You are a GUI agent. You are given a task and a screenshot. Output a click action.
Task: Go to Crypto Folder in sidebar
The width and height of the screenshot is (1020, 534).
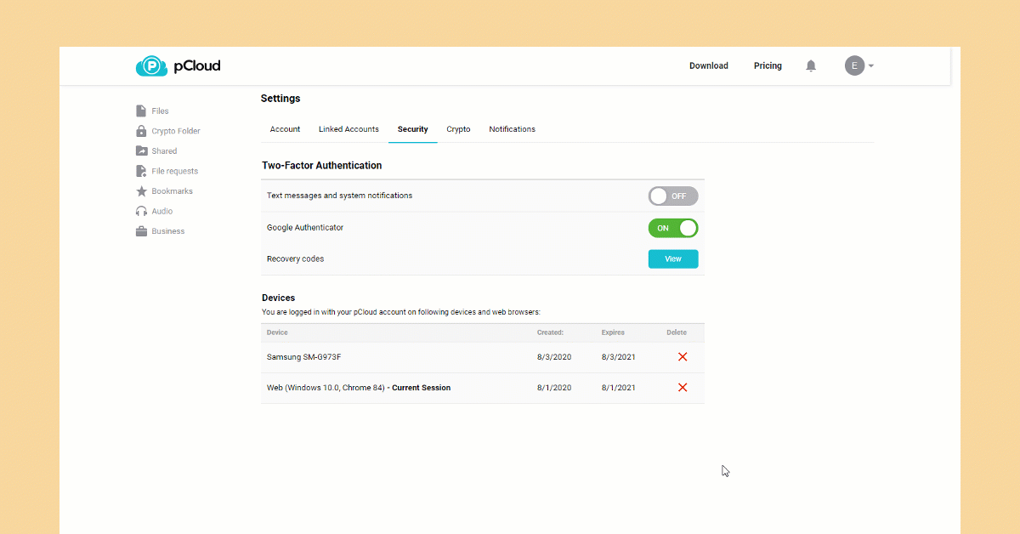(x=176, y=131)
